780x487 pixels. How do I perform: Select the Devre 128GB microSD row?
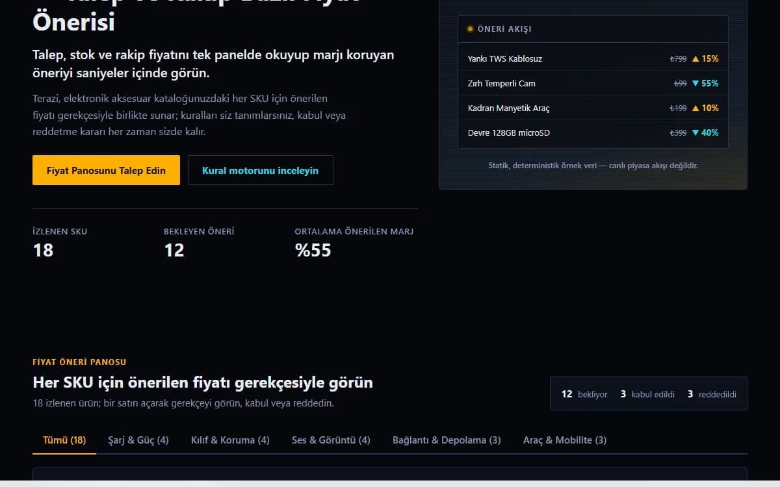click(x=593, y=132)
